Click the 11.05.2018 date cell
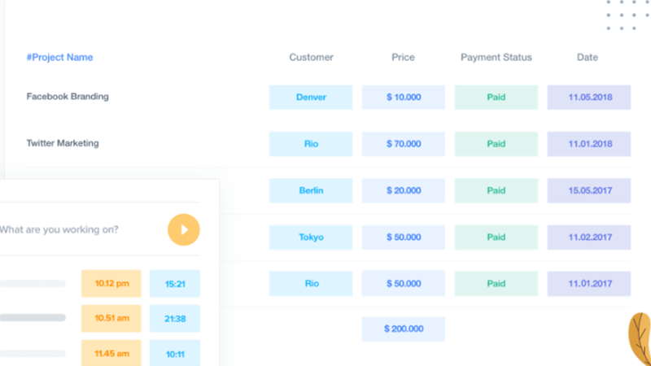This screenshot has height=366, width=651. tap(588, 97)
